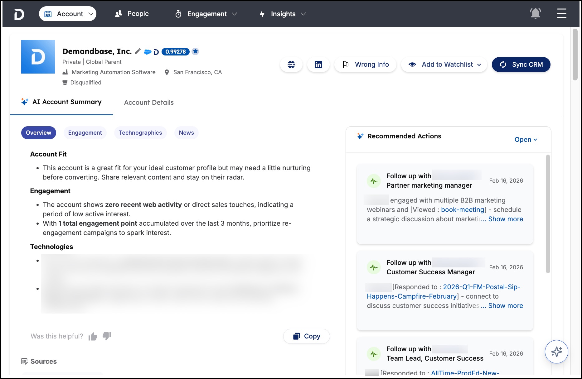Give a thumbs up to the summary
The width and height of the screenshot is (582, 379).
coord(93,336)
